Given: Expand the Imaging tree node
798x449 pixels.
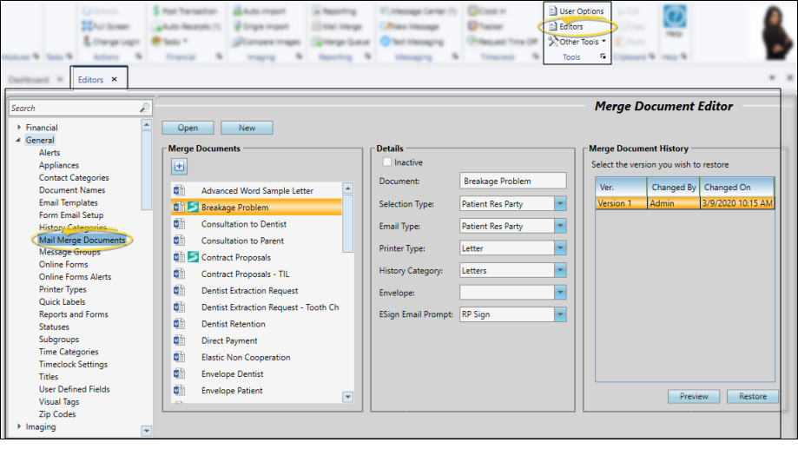Looking at the screenshot, I should pos(19,426).
